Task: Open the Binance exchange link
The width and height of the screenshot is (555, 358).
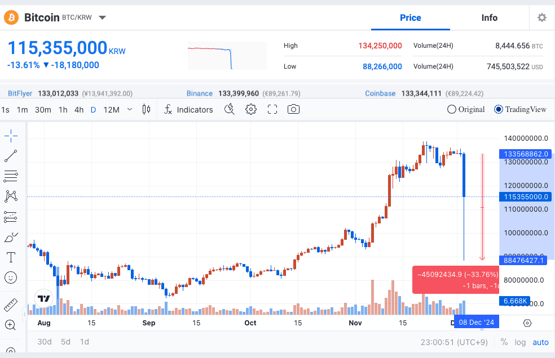Action: point(200,93)
